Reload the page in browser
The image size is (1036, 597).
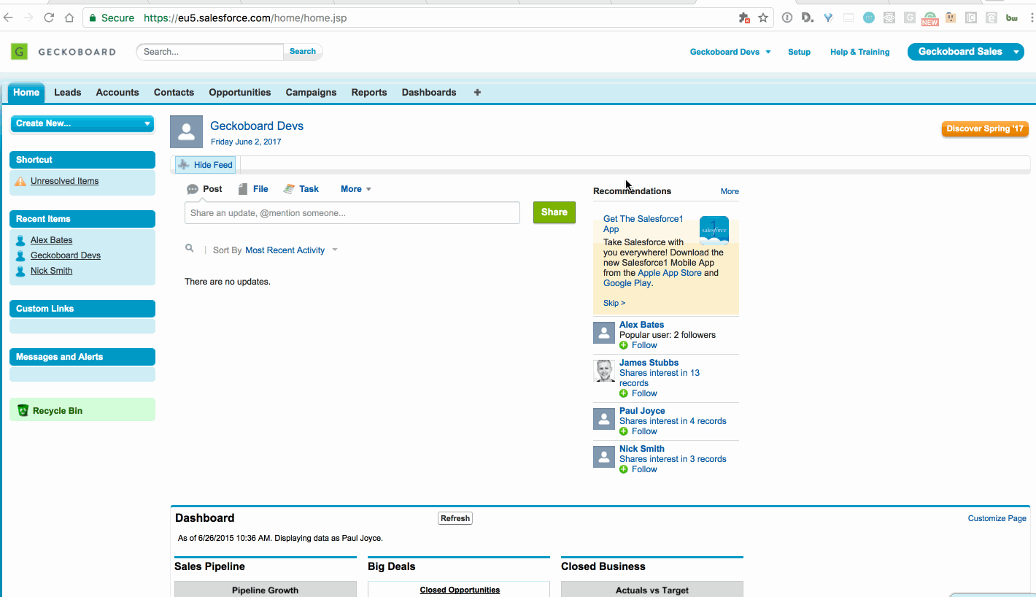49,18
